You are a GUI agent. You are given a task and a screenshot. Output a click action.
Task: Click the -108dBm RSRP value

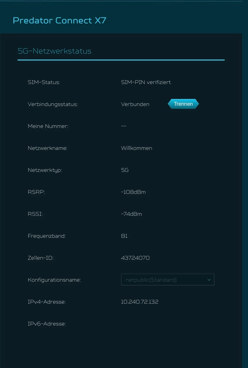click(x=133, y=192)
